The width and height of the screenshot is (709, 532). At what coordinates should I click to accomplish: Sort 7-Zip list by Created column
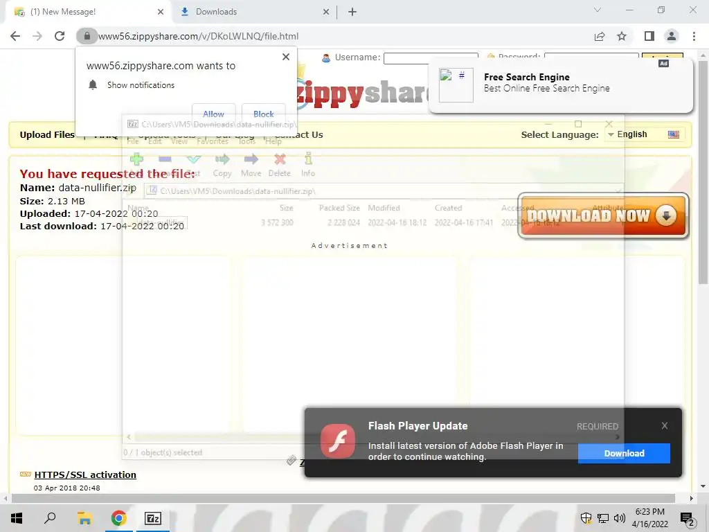[x=448, y=208]
